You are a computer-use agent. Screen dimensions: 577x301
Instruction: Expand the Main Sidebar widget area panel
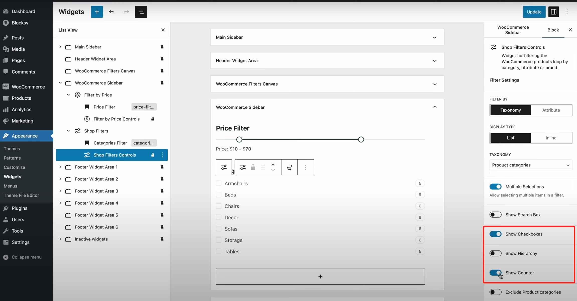434,37
